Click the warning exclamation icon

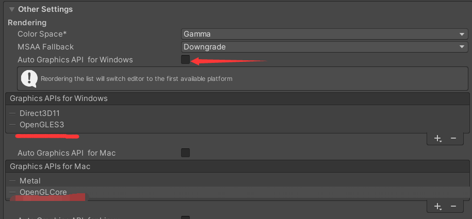(x=29, y=79)
